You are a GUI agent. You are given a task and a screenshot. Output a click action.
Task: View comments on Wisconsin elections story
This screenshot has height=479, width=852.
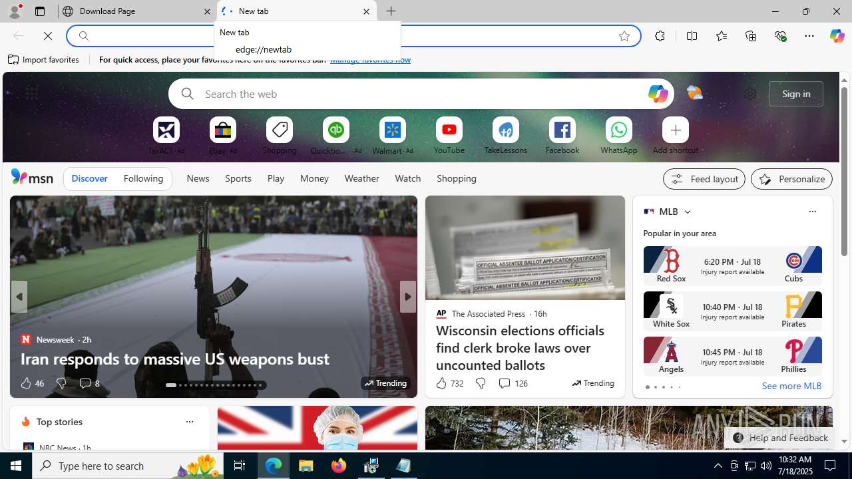pos(512,383)
